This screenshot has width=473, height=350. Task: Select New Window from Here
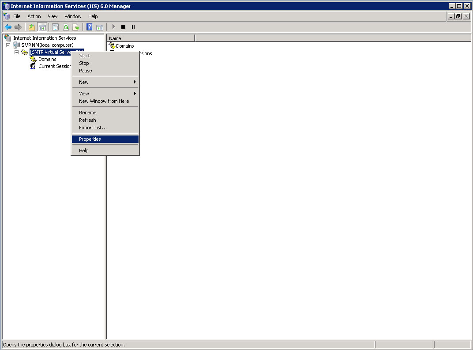105,101
